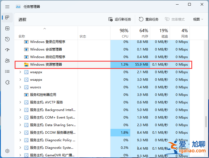Expand 服务主机: Diagnostic Policy ...
The height and width of the screenshot is (158, 209).
(20, 140)
